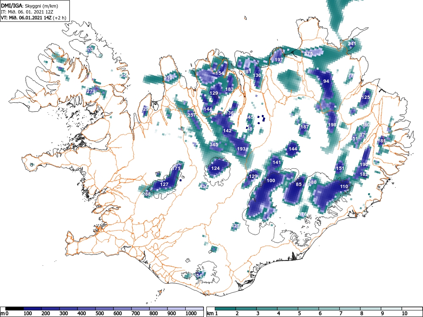Click the IT: Mið. 06. 01. 2021 12Z line
Viewport: 423px width, 317px height.
click(x=28, y=12)
